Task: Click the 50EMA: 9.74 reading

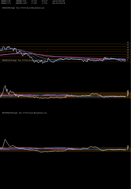Action: [6, 3]
